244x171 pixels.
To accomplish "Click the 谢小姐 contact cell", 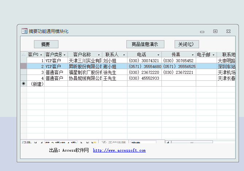I will tap(115, 66).
